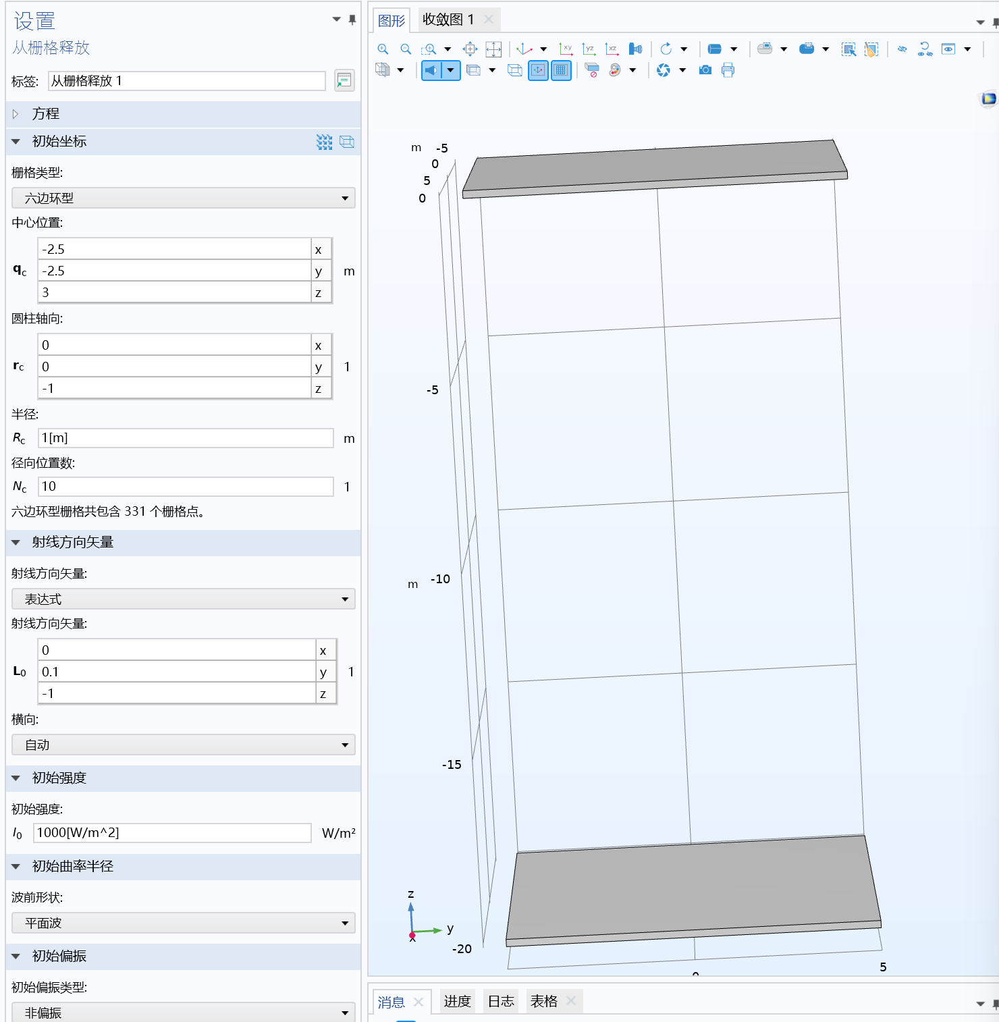Switch to the xy view orientation
Screen dimensions: 999x1022
[567, 48]
